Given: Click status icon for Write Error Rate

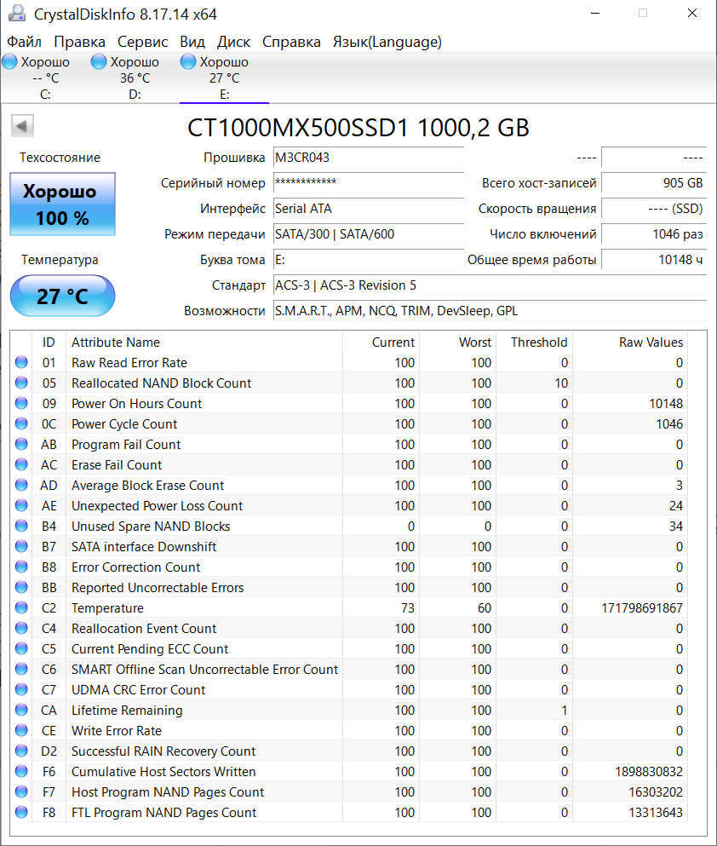Looking at the screenshot, I should (x=21, y=730).
